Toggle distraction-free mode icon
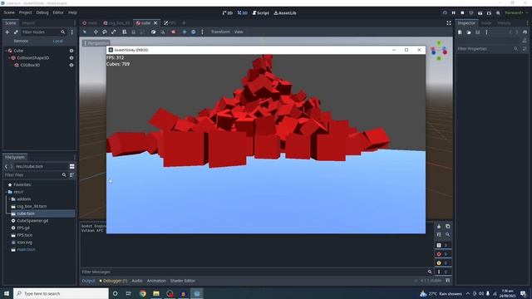The image size is (532, 299). point(449,23)
